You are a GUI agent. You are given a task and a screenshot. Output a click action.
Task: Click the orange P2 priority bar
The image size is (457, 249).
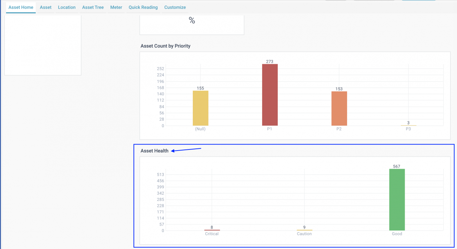(x=339, y=108)
